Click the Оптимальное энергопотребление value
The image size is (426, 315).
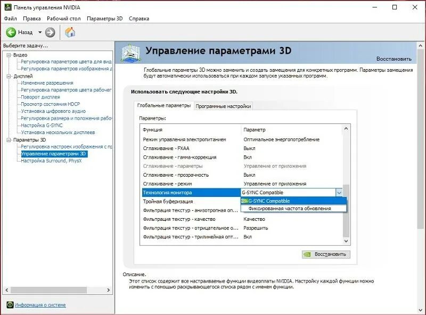282,139
